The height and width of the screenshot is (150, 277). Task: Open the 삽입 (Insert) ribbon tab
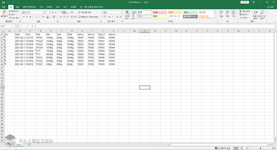17,6
